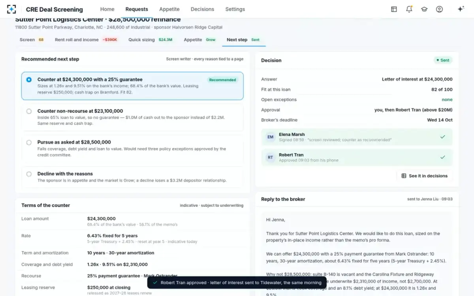
Task: Click the checkmark on Robert Tran's approval
Action: tap(443, 157)
